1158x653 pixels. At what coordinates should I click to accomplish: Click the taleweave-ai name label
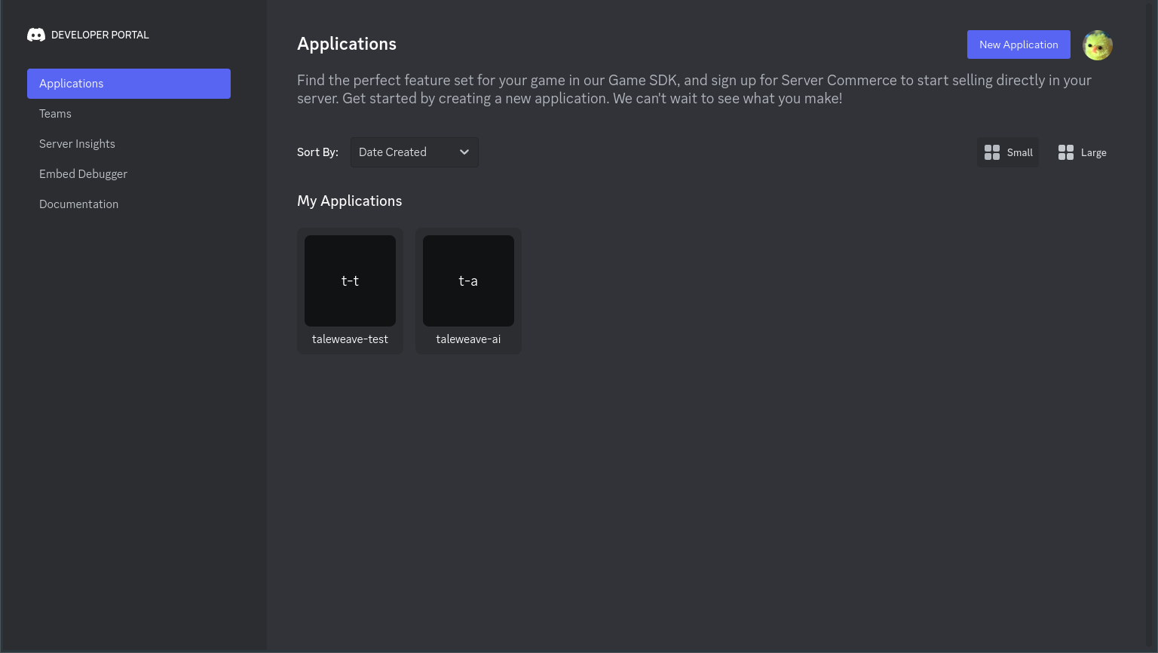coord(468,339)
